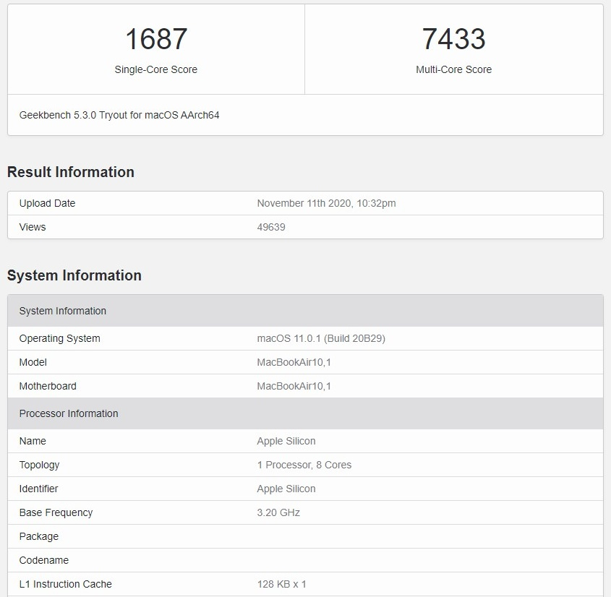Viewport: 611px width, 597px height.
Task: Click the Views label
Action: [33, 227]
